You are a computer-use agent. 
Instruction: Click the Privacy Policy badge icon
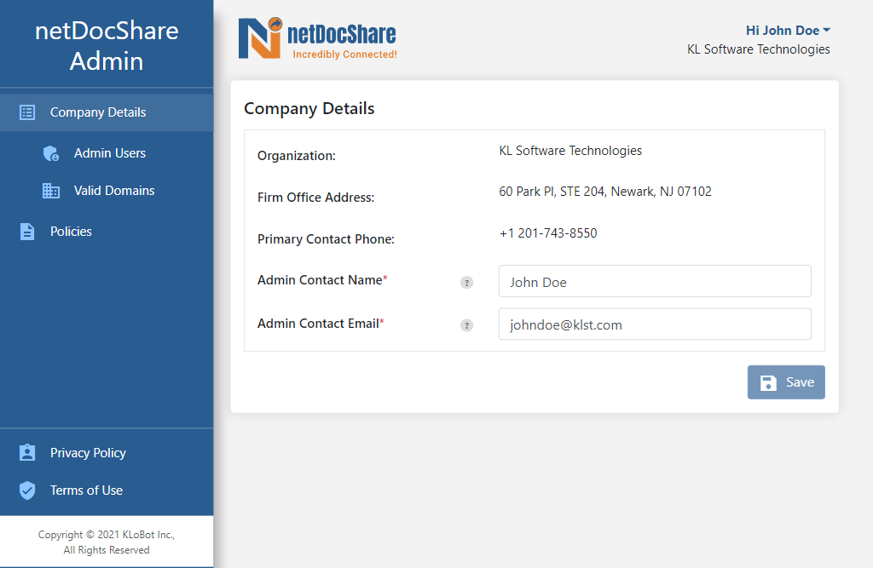pos(27,453)
